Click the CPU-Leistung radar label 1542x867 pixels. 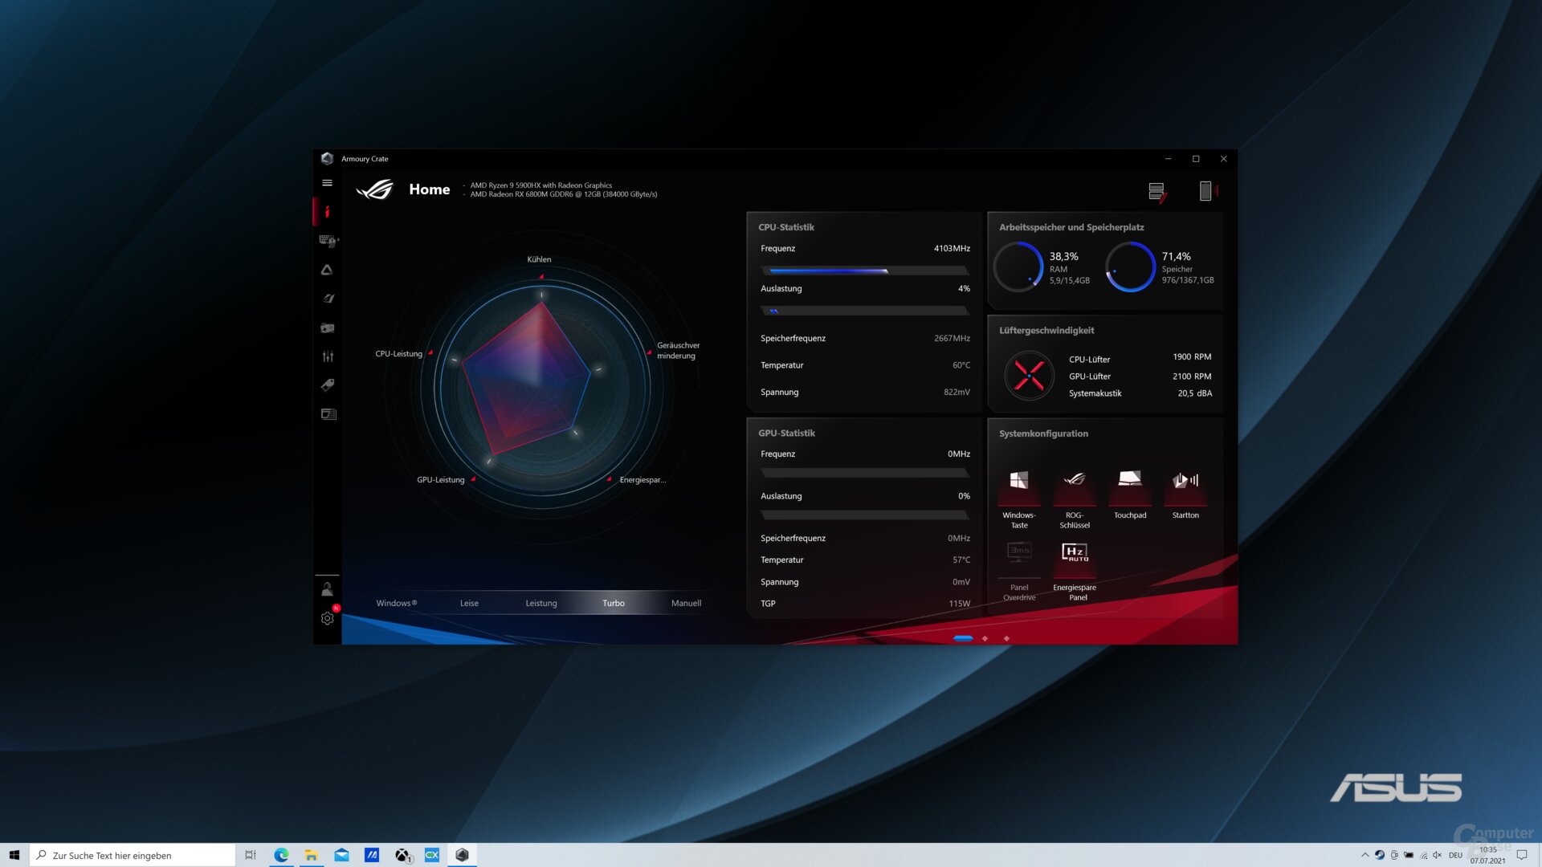tap(398, 353)
